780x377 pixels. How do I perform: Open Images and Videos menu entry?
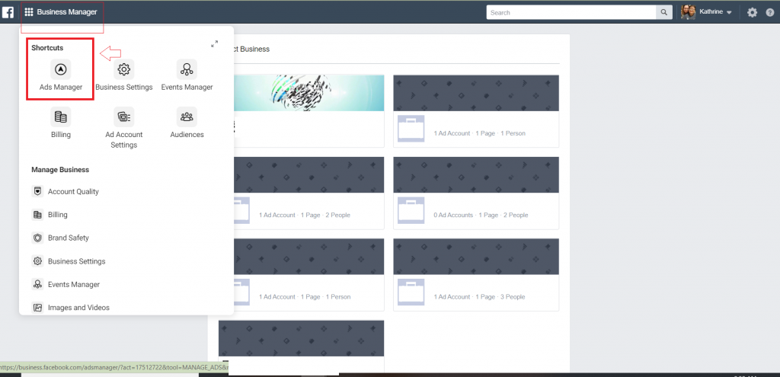click(x=71, y=308)
